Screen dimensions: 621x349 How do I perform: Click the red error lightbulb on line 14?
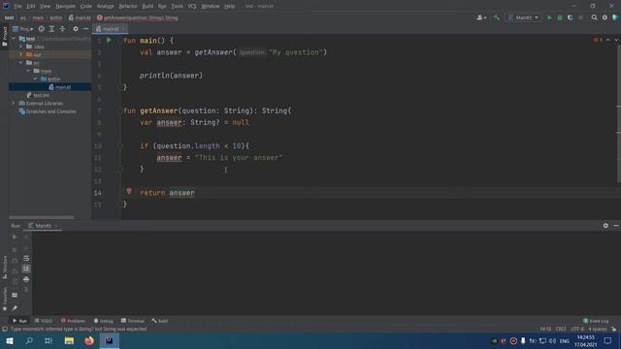pyautogui.click(x=129, y=192)
